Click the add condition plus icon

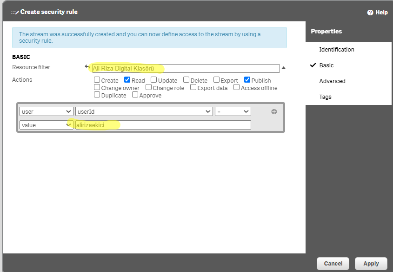tap(274, 111)
